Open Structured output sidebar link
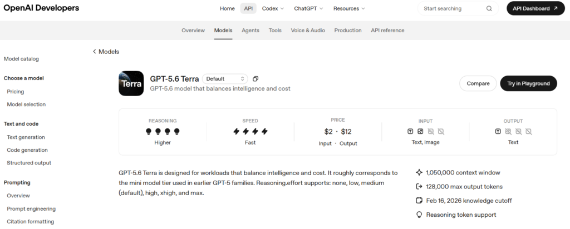 [x=29, y=163]
